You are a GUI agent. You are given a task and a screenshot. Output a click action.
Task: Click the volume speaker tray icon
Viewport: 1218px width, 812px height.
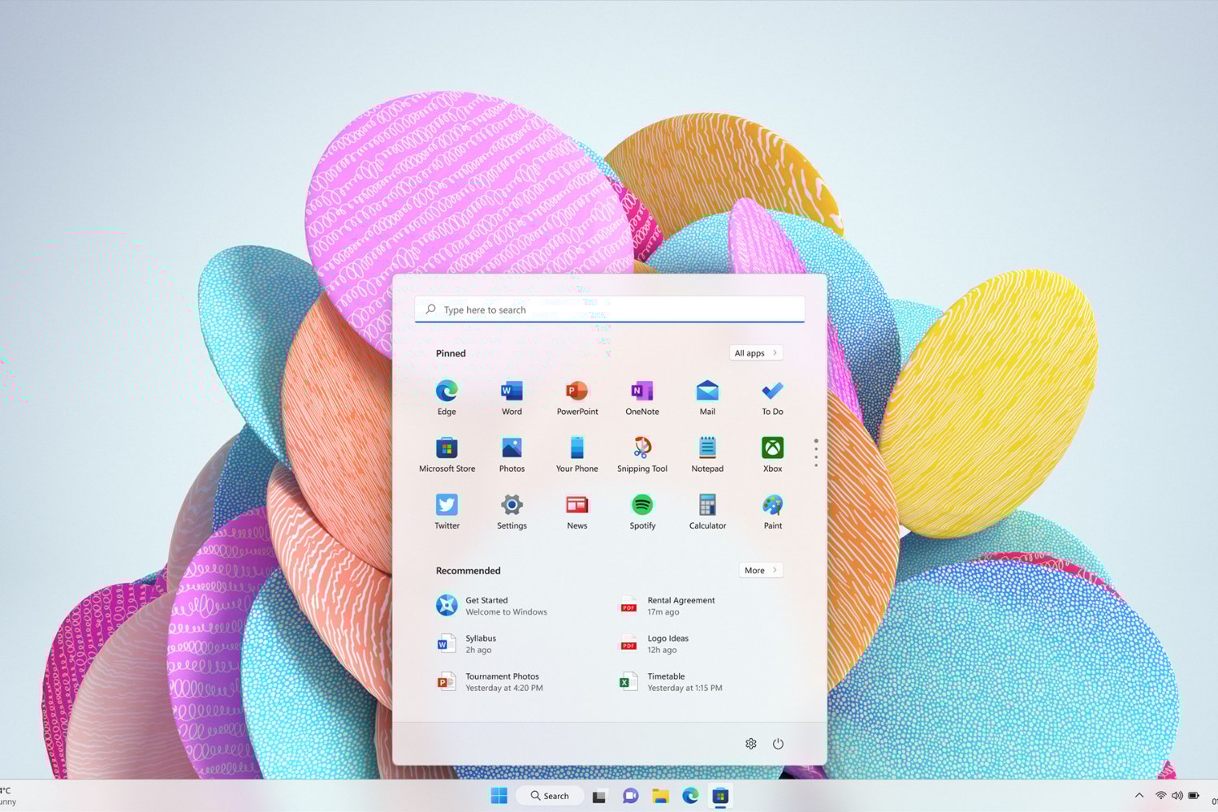coord(1177,796)
